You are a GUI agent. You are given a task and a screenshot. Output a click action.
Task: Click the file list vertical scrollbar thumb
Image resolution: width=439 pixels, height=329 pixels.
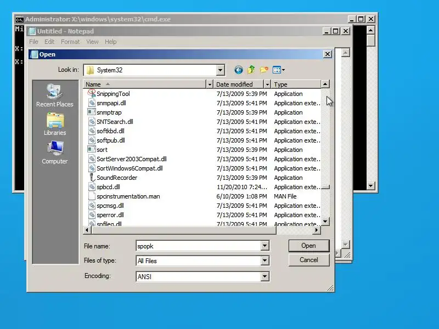[x=325, y=187]
